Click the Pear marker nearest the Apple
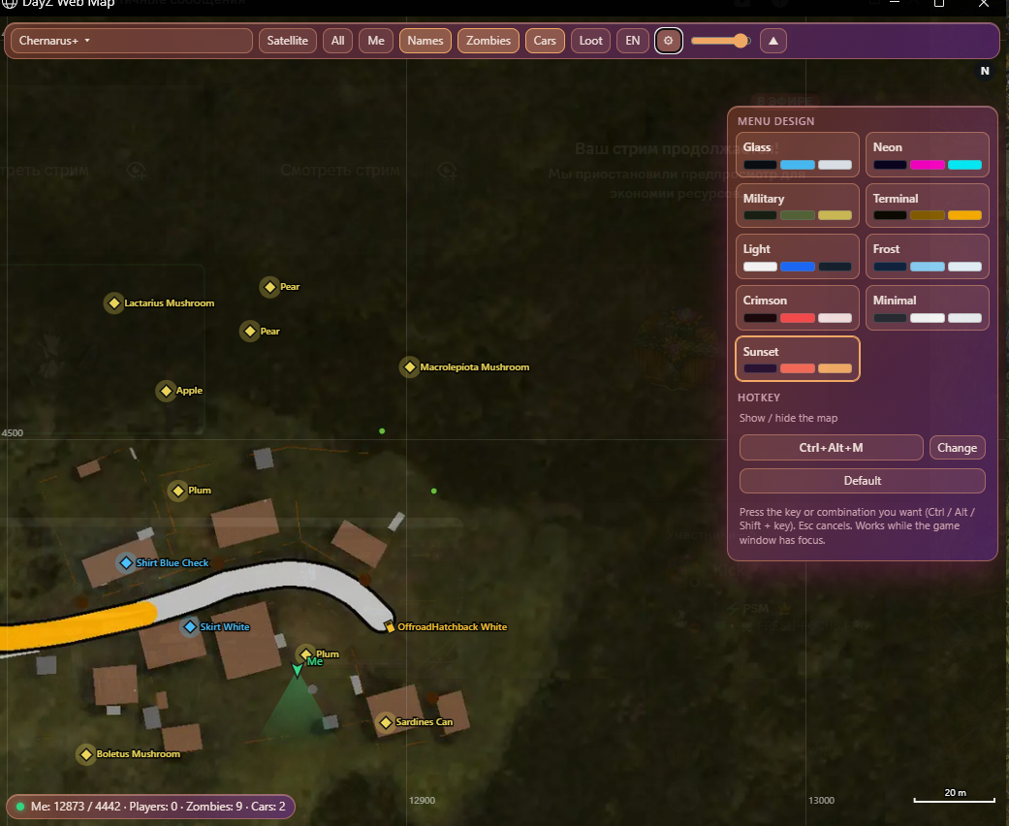 (250, 331)
